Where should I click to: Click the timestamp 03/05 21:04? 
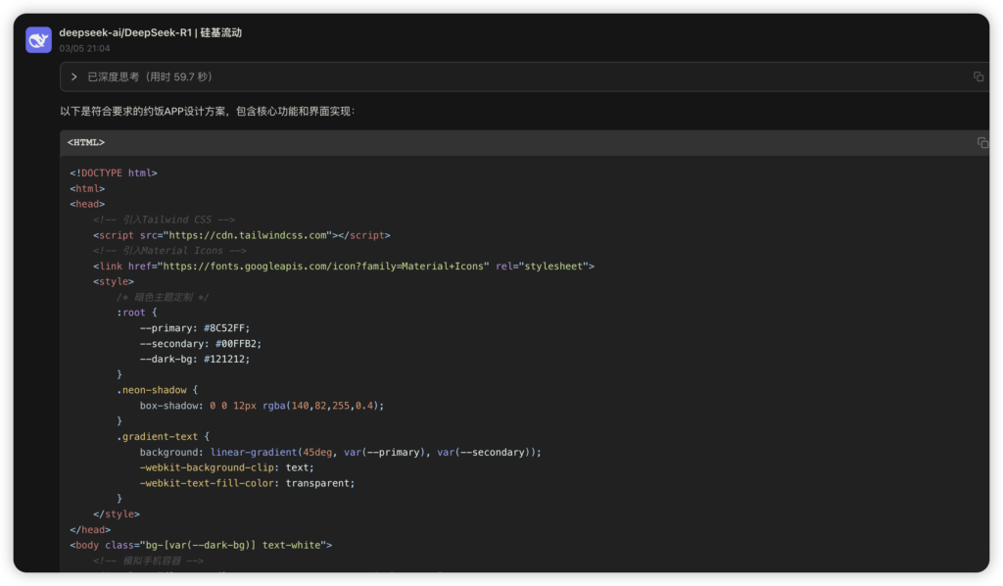tap(84, 48)
